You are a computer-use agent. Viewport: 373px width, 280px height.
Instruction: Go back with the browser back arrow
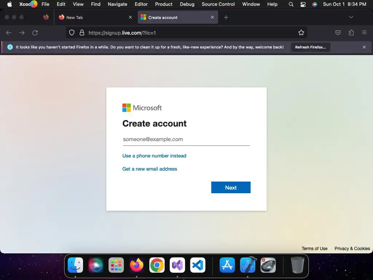point(9,32)
